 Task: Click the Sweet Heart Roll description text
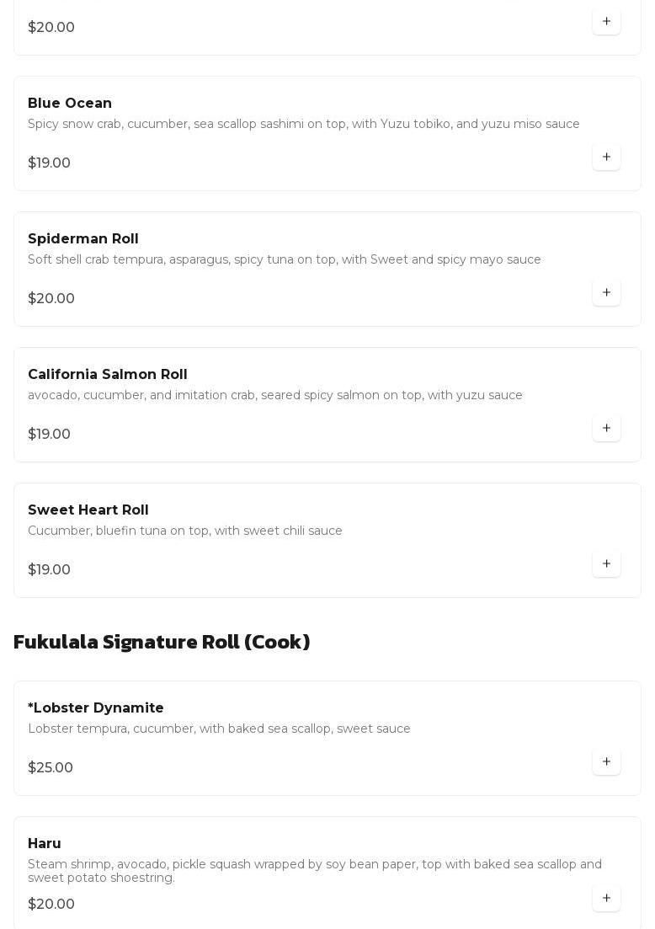point(184,531)
